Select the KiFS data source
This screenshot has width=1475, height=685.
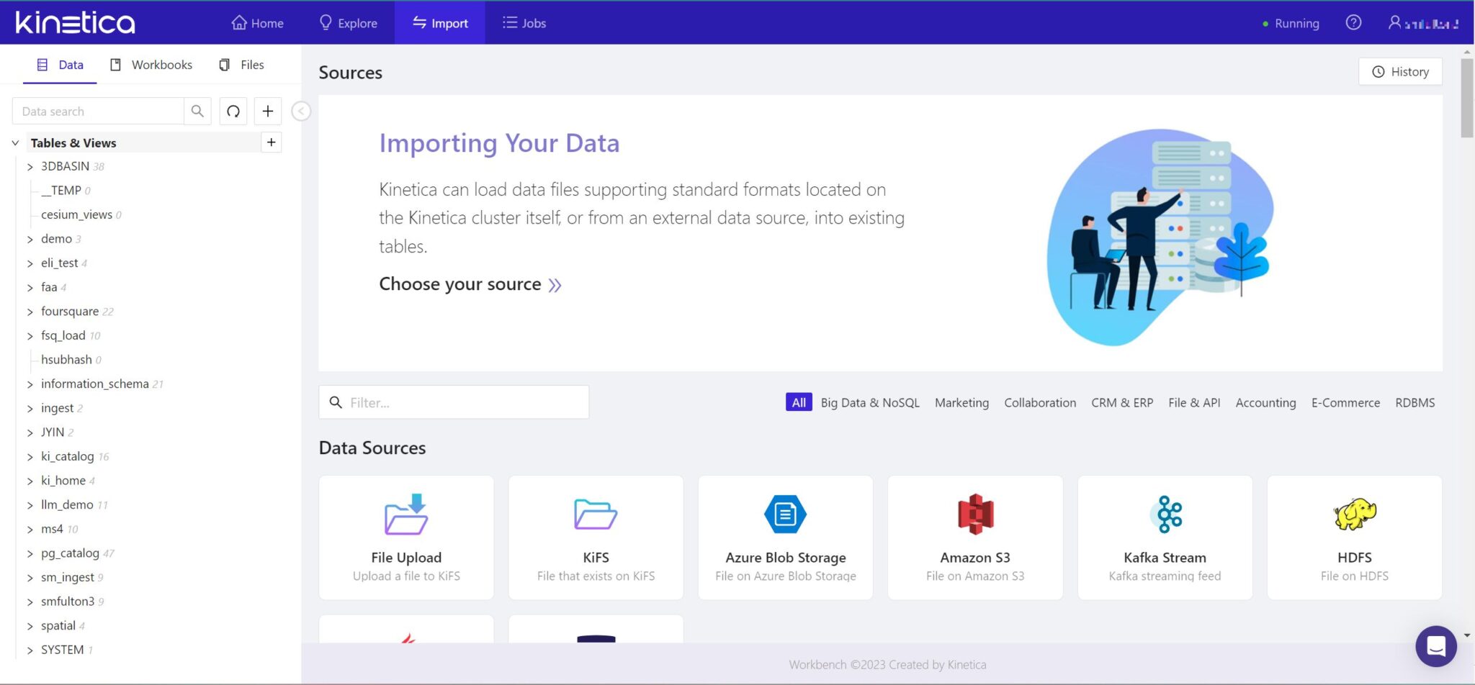[595, 536]
